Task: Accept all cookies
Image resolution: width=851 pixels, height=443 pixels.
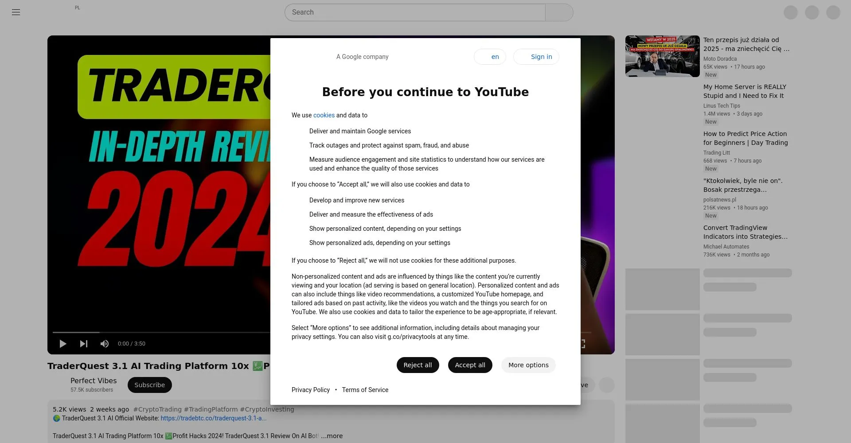Action: coord(470,365)
